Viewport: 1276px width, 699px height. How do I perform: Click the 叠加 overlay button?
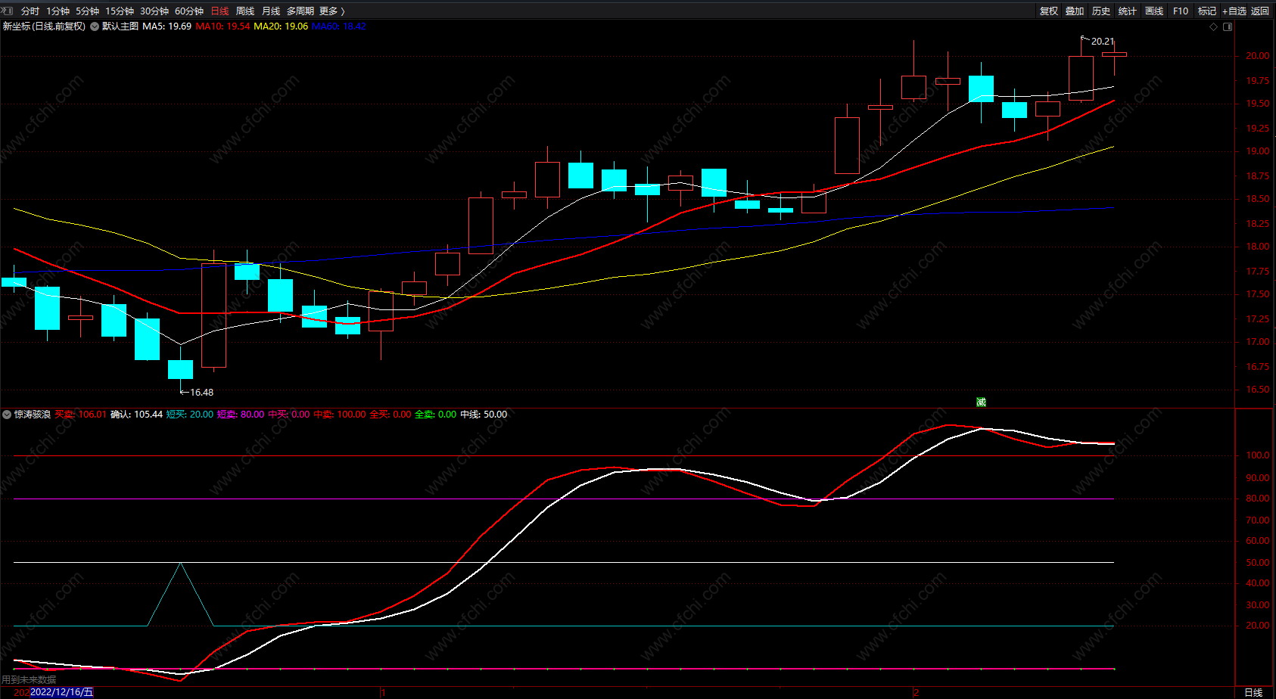point(1075,11)
